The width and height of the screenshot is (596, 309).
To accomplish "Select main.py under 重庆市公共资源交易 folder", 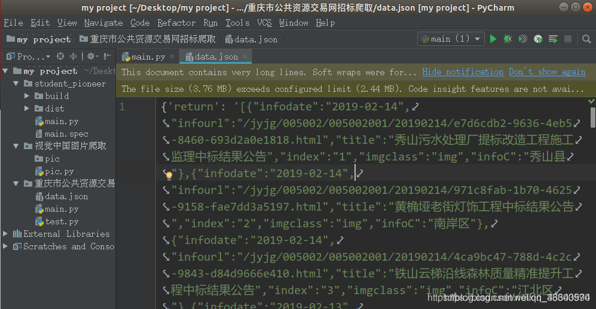I will pos(57,209).
